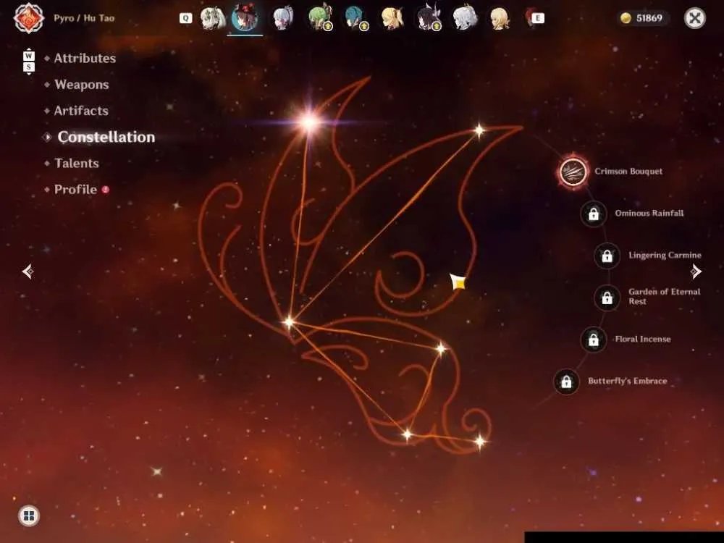Click the Q key hint icon
Viewport: 724px width, 543px height.
185,18
